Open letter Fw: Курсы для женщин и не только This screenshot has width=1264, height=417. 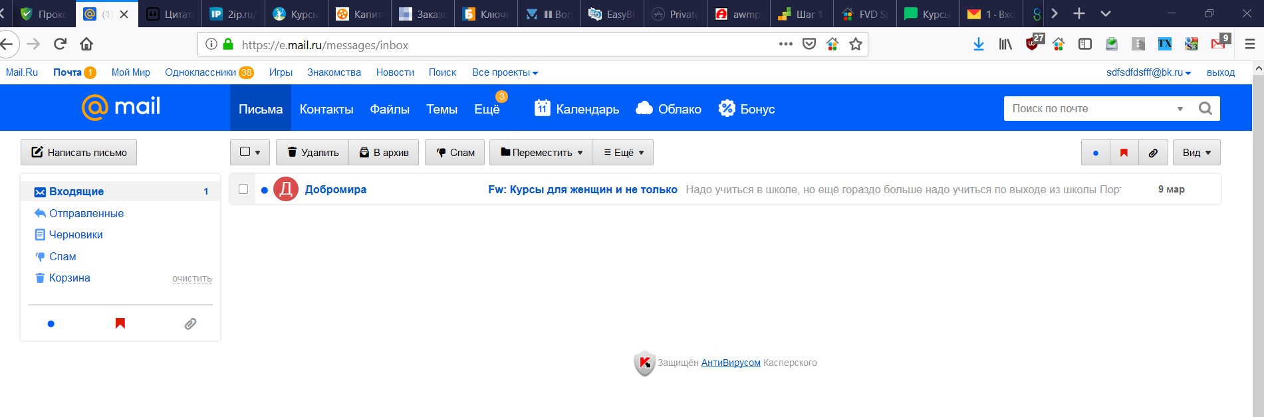point(582,189)
